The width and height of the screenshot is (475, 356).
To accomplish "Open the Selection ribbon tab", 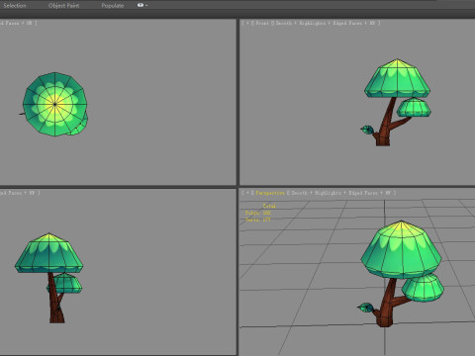I will click(15, 5).
